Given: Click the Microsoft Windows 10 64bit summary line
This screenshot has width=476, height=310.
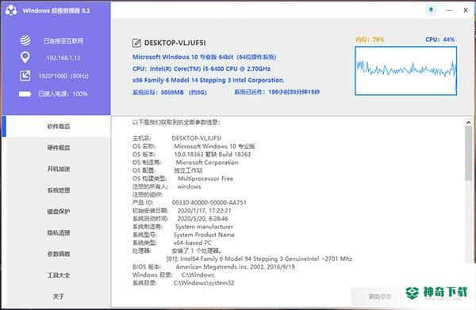Looking at the screenshot, I should (205, 57).
